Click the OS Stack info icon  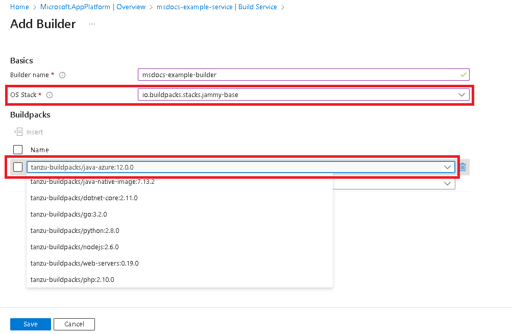click(50, 95)
